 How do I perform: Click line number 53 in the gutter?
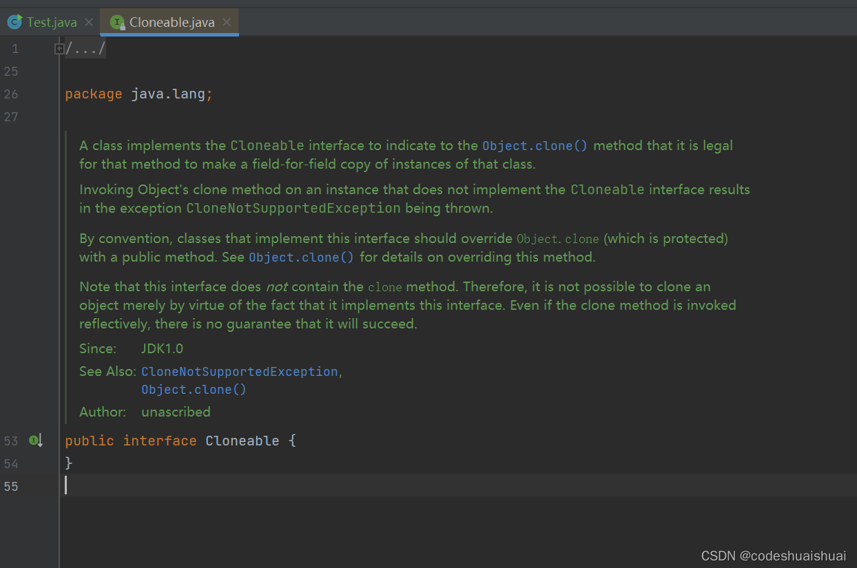point(12,441)
